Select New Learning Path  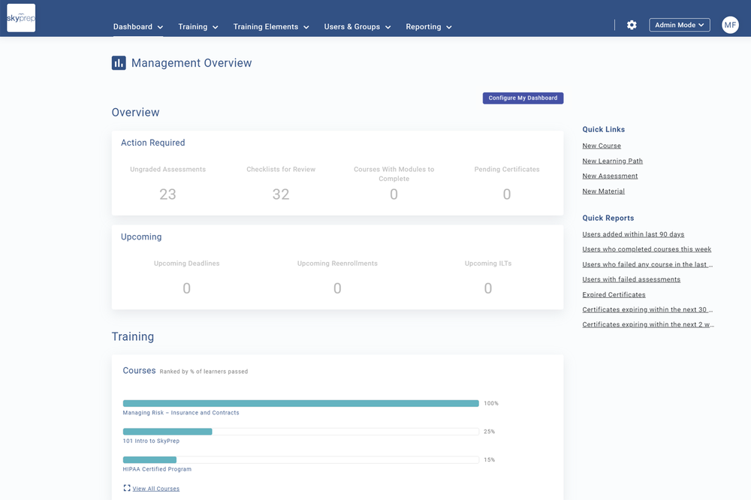tap(612, 161)
